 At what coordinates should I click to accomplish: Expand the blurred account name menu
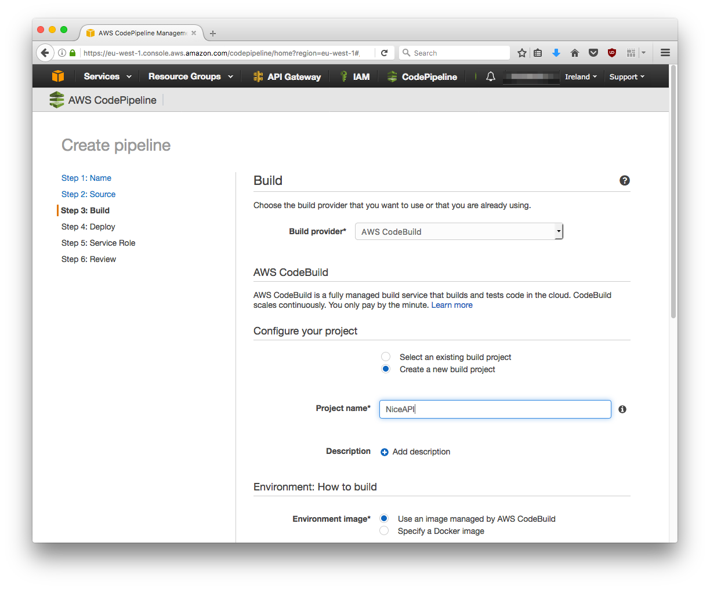click(x=532, y=77)
